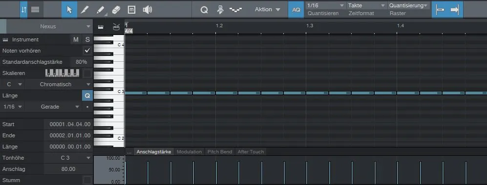487x185 pixels.
Task: Click the Skalieren mini keyboard icon
Action: click(x=62, y=73)
